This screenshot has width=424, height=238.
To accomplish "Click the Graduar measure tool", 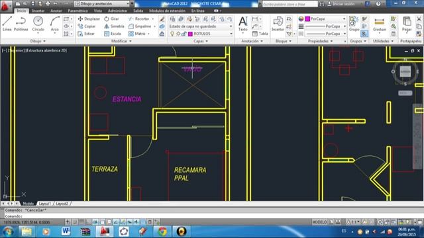I will [x=380, y=24].
